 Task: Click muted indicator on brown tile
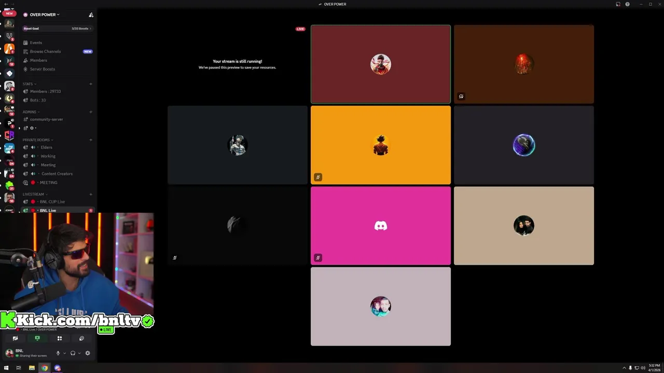(461, 96)
